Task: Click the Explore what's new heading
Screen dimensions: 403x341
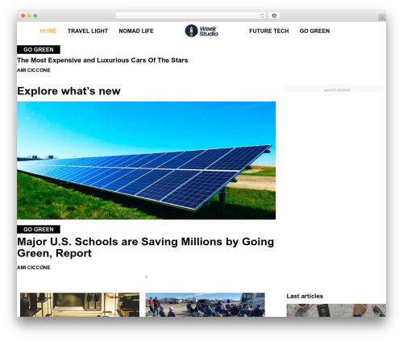Action: [69, 91]
